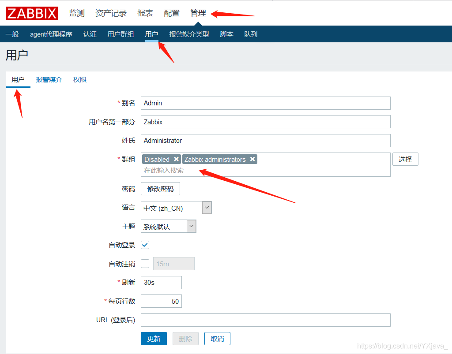Go to 用户群组 submenu item
Screen dimensions: 452x354
[121, 34]
